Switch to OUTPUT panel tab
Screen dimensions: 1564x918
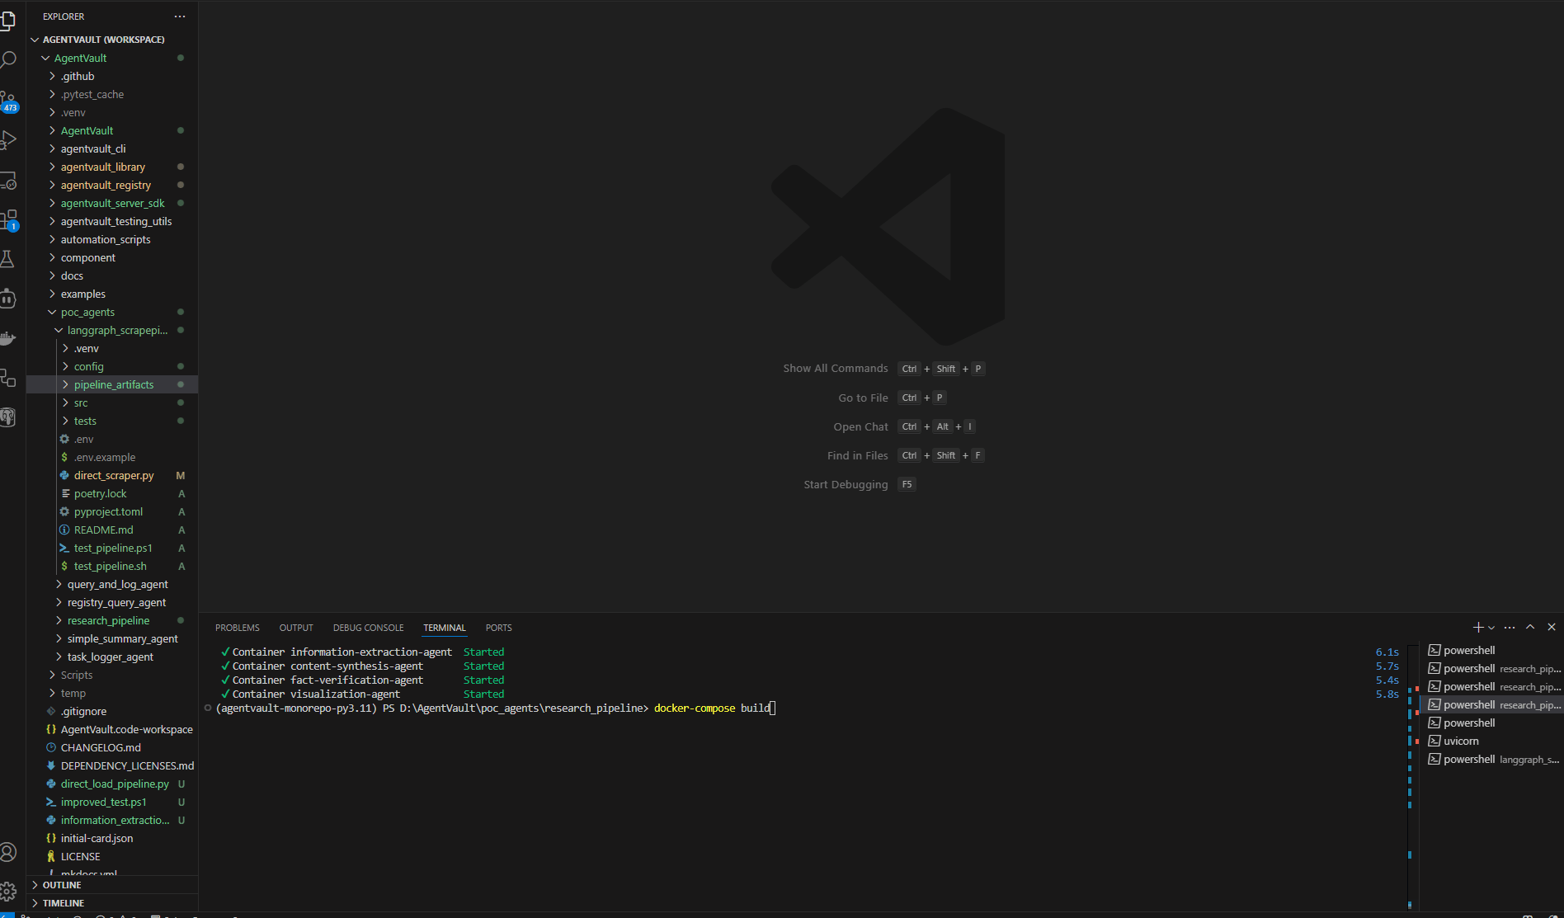click(296, 628)
